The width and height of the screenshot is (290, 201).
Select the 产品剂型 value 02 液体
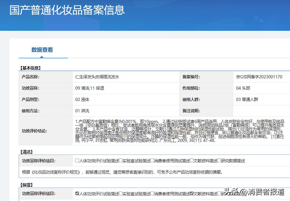pyautogui.click(x=83, y=99)
